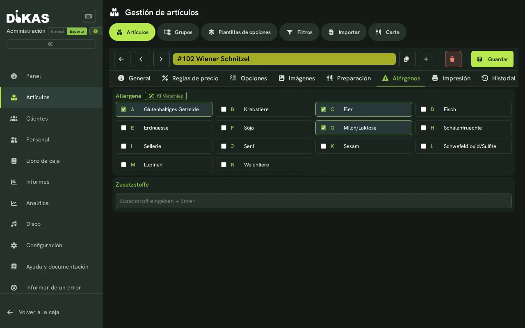Open Libro de caja
The image size is (525, 328).
[51, 161]
